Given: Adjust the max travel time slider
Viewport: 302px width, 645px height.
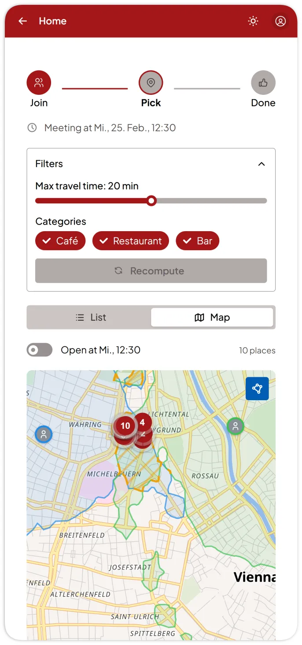Looking at the screenshot, I should (x=151, y=201).
